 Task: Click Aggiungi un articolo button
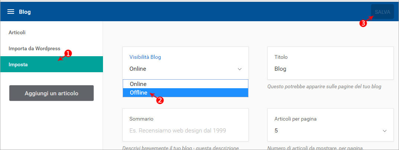(x=51, y=93)
